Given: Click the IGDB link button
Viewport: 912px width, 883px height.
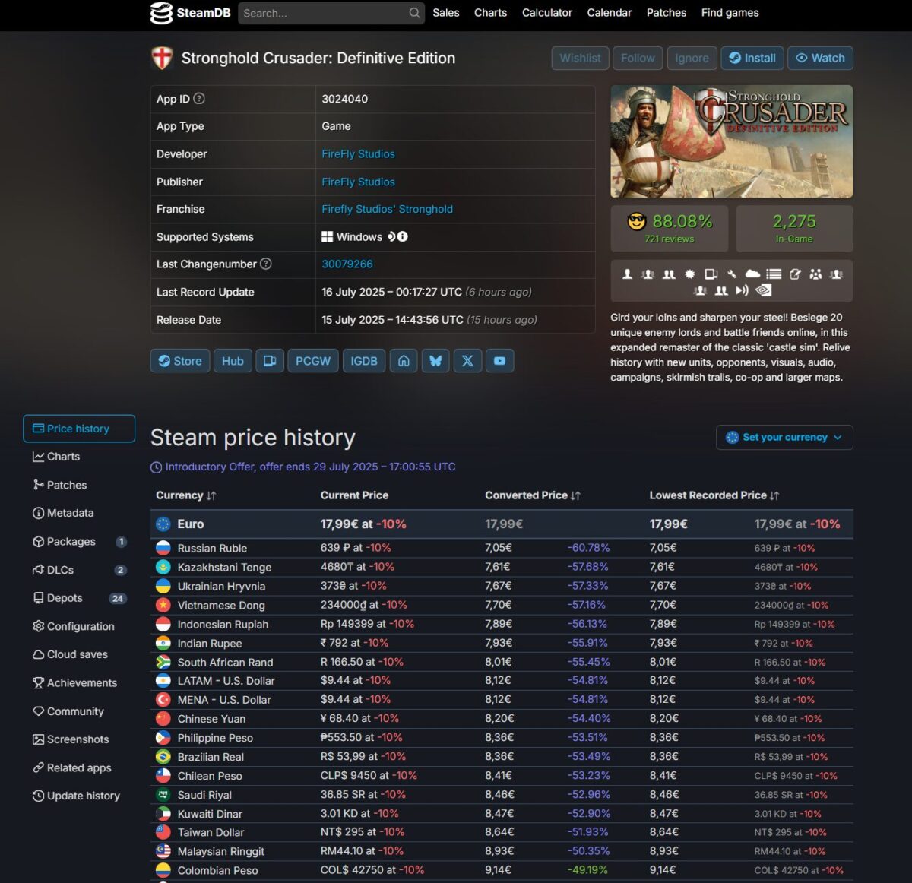Looking at the screenshot, I should [364, 361].
